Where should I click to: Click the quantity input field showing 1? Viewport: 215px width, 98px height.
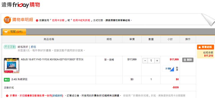pyautogui.click(x=151, y=61)
